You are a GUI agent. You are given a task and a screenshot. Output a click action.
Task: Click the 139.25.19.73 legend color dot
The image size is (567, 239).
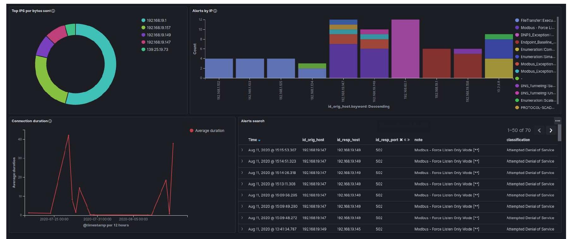coord(143,49)
